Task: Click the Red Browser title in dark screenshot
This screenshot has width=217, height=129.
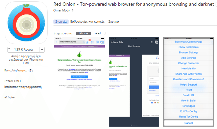Action: 134,46
